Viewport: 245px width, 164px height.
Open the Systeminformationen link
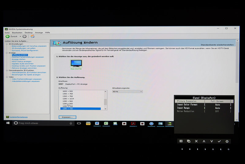pos(18,117)
